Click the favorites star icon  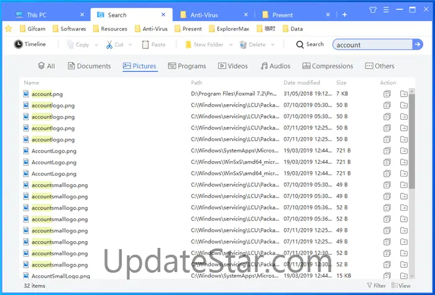[9, 29]
